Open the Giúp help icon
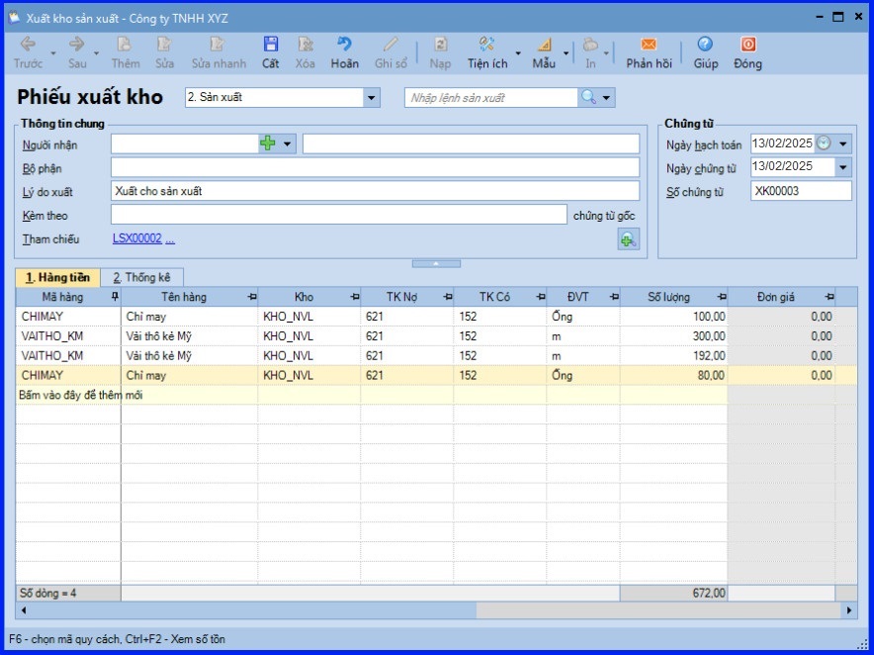The height and width of the screenshot is (655, 874). 705,46
